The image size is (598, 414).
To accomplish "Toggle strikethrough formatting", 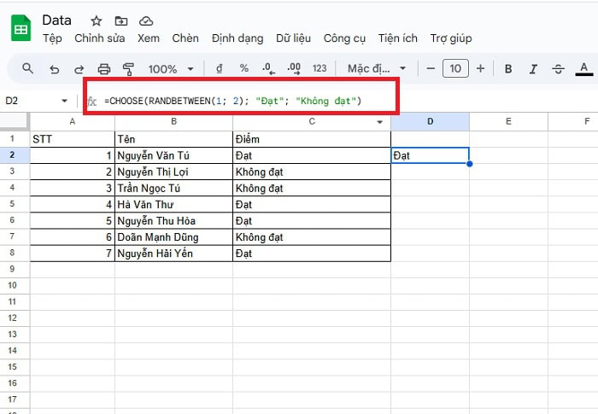I will coord(559,68).
